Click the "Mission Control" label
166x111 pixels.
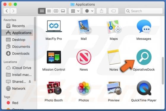tap(54, 69)
